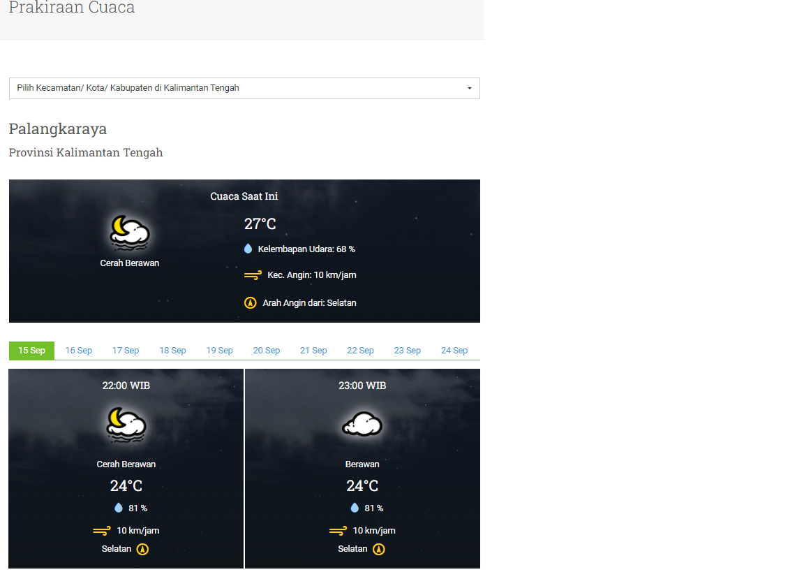Click the current weather moon-cloud icon

130,233
